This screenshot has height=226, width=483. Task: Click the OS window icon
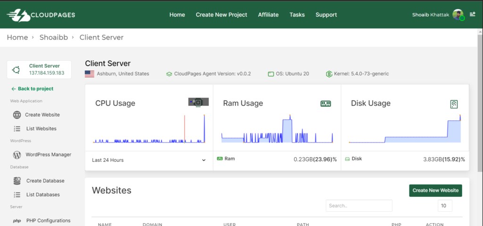pyautogui.click(x=271, y=74)
